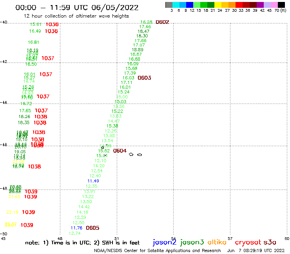Click the '17.46' wave height value
The image size is (290, 254).
[145, 27]
